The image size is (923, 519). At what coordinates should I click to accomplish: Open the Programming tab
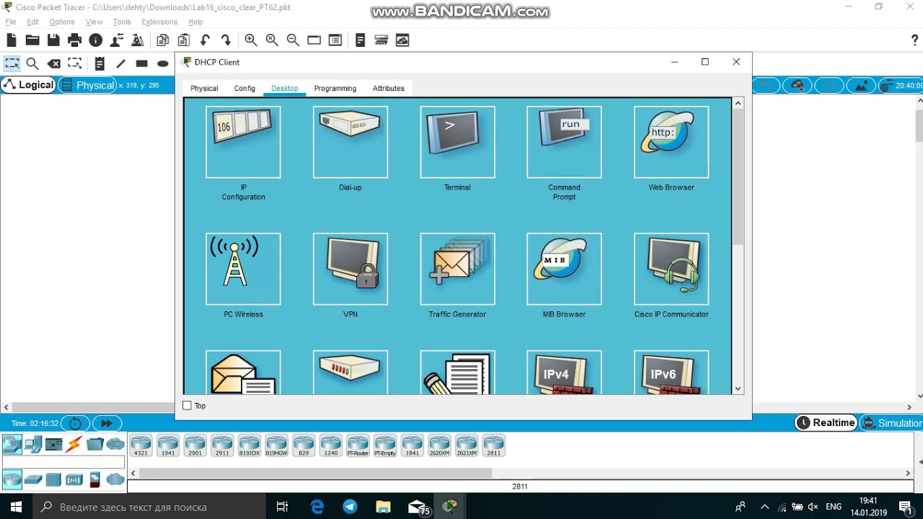pyautogui.click(x=335, y=88)
